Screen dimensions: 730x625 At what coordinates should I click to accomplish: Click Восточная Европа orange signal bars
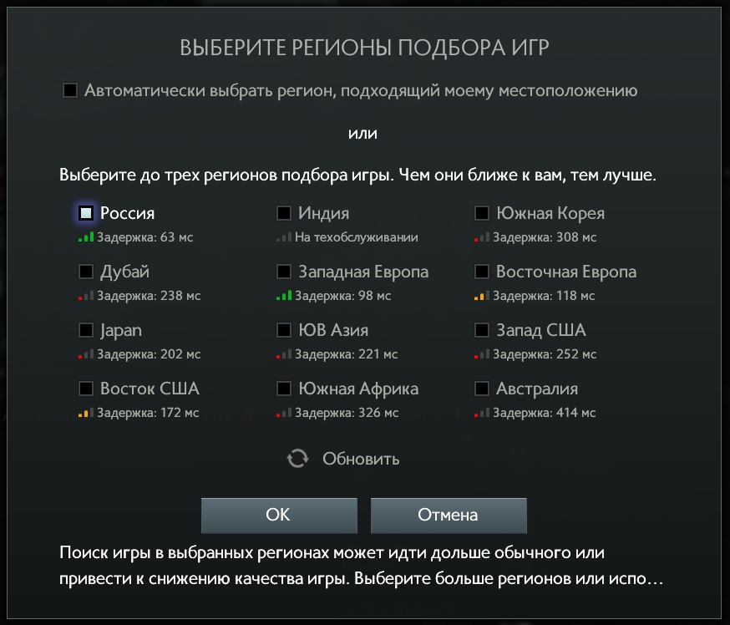(x=482, y=295)
